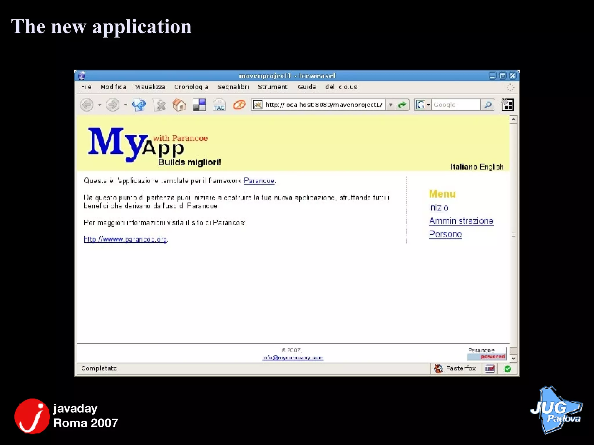Click the Parancoe powered badge
594x445 pixels.
[487, 353]
